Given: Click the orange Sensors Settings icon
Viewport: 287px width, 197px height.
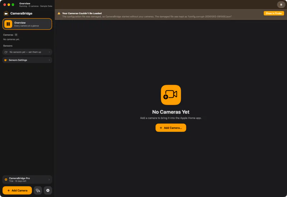Looking at the screenshot, I should pyautogui.click(x=6, y=60).
